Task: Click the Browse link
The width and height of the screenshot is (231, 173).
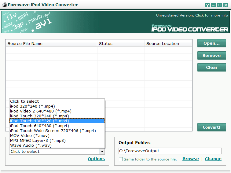Action: (191, 159)
